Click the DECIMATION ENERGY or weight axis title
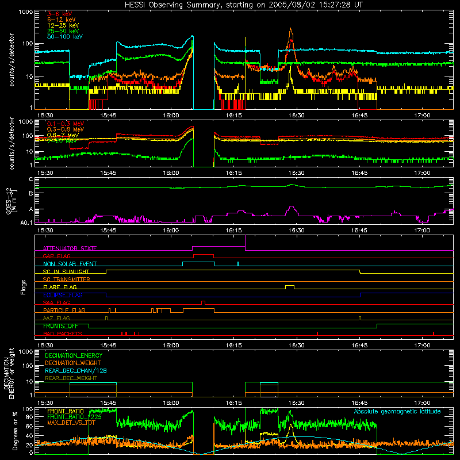 [x=9, y=373]
